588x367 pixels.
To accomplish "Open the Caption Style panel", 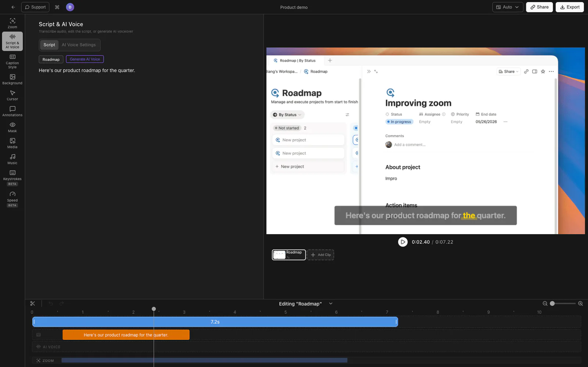I will pos(12,61).
